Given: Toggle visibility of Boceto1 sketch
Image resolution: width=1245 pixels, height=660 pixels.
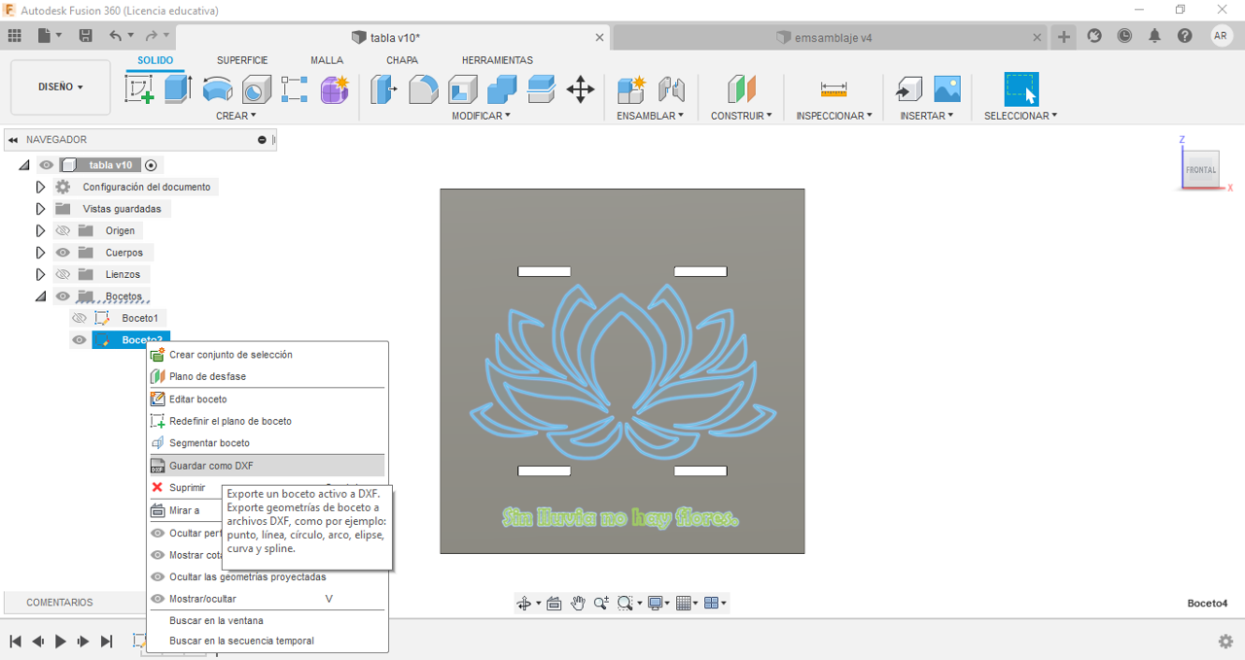Looking at the screenshot, I should 80,318.
